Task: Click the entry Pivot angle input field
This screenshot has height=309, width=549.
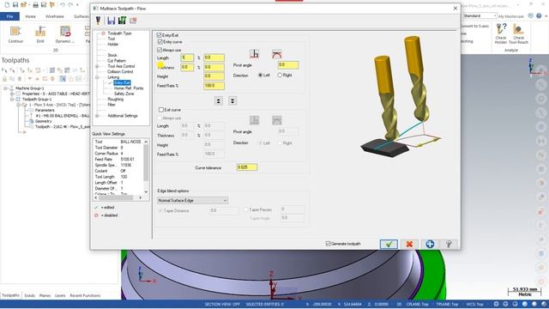Action: click(x=288, y=65)
